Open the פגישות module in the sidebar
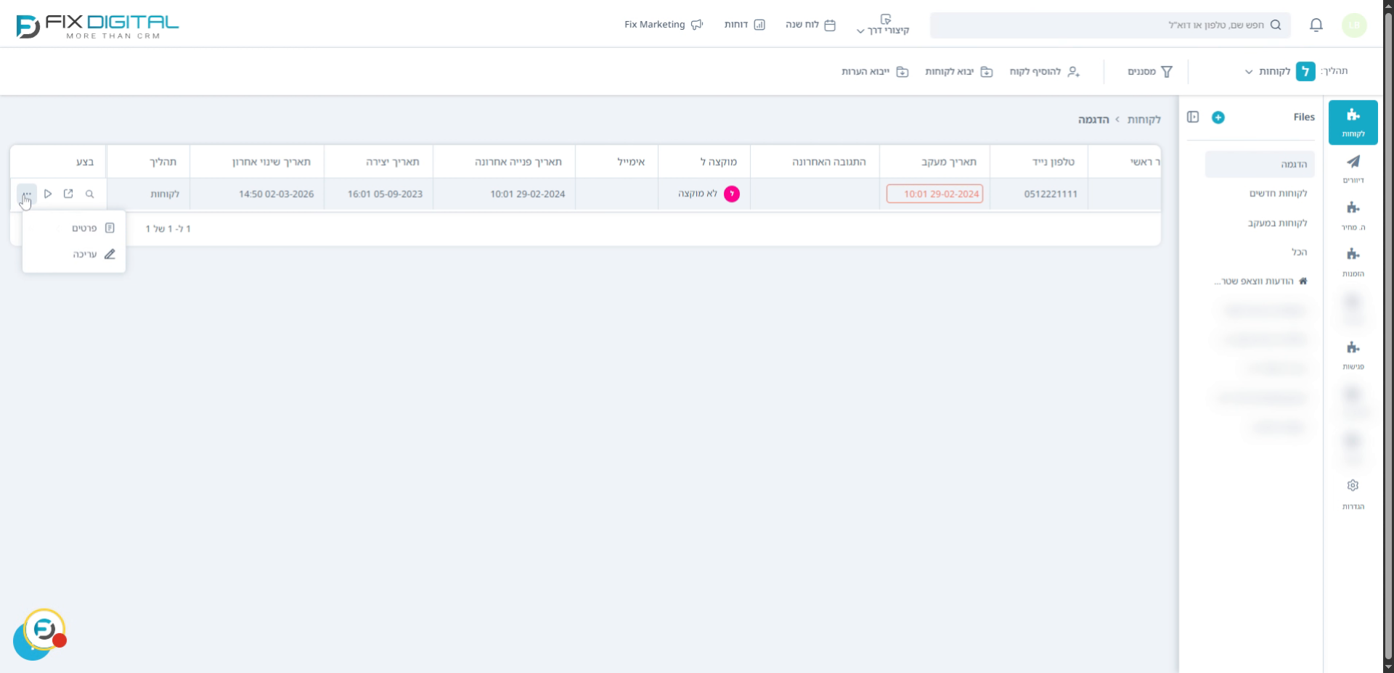The height and width of the screenshot is (673, 1394). [x=1353, y=354]
